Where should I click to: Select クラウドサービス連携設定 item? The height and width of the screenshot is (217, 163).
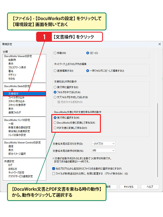pyautogui.click(x=21, y=176)
